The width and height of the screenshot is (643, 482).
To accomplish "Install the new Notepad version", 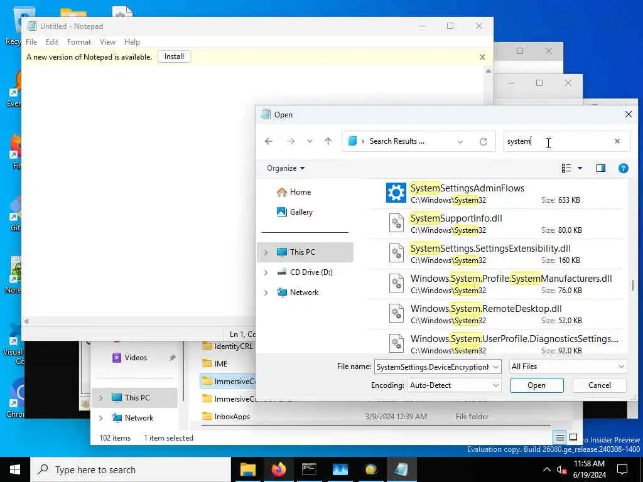I will click(174, 56).
